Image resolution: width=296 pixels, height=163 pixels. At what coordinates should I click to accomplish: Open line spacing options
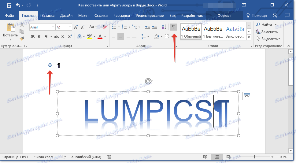coord(145,36)
